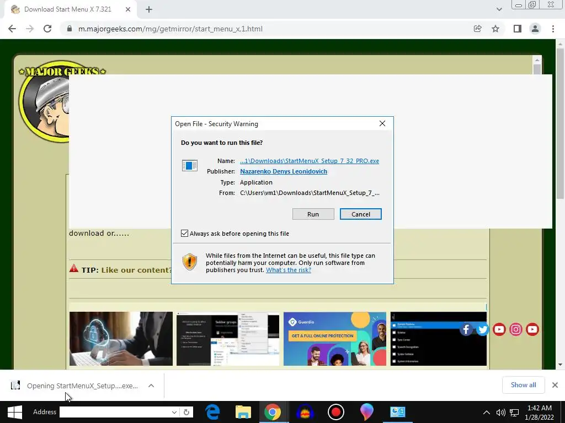The image size is (565, 423).
Task: Open the StartMenuX_Setup_7_32_PRO.exe name link
Action: [x=310, y=161]
